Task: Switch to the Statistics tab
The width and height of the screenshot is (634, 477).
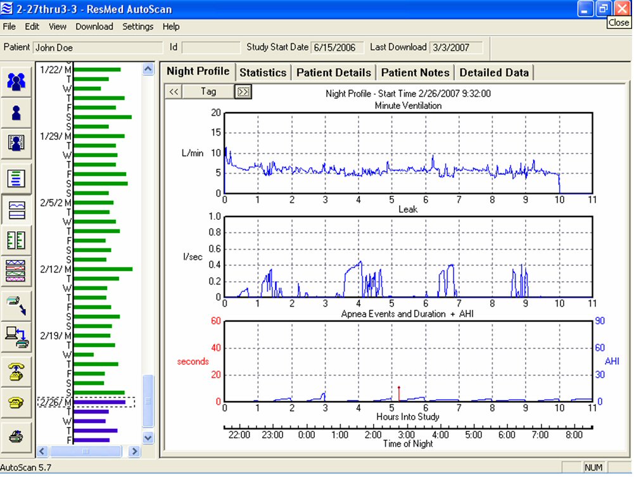Action: [x=263, y=72]
